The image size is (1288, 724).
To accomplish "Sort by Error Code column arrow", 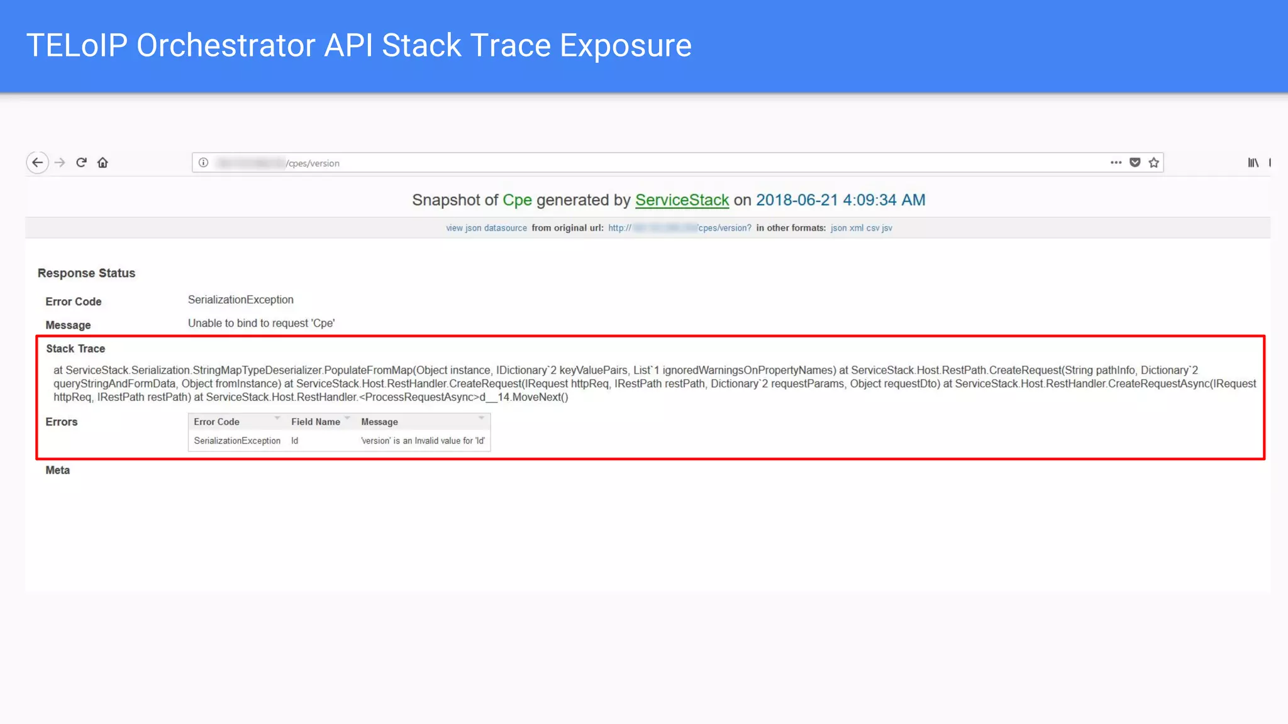I will click(277, 419).
